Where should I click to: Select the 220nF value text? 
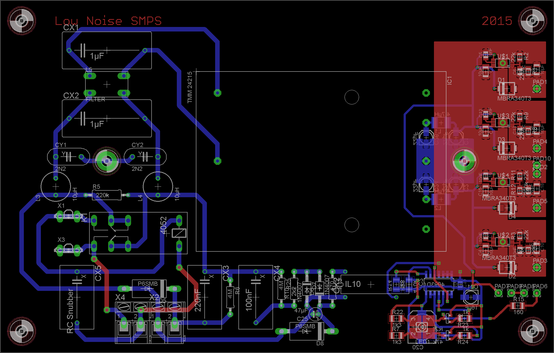(x=198, y=301)
